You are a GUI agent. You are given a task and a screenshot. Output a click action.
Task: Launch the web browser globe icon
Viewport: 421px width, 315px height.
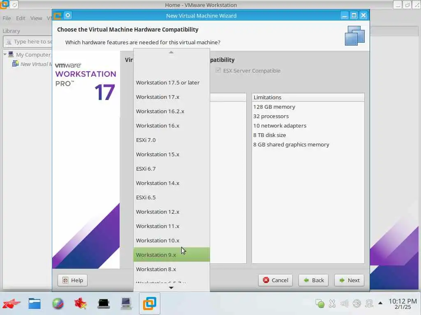[58, 304]
